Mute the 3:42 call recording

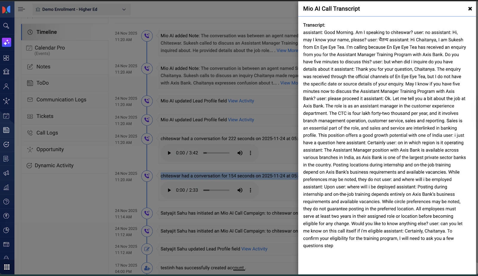pos(240,153)
